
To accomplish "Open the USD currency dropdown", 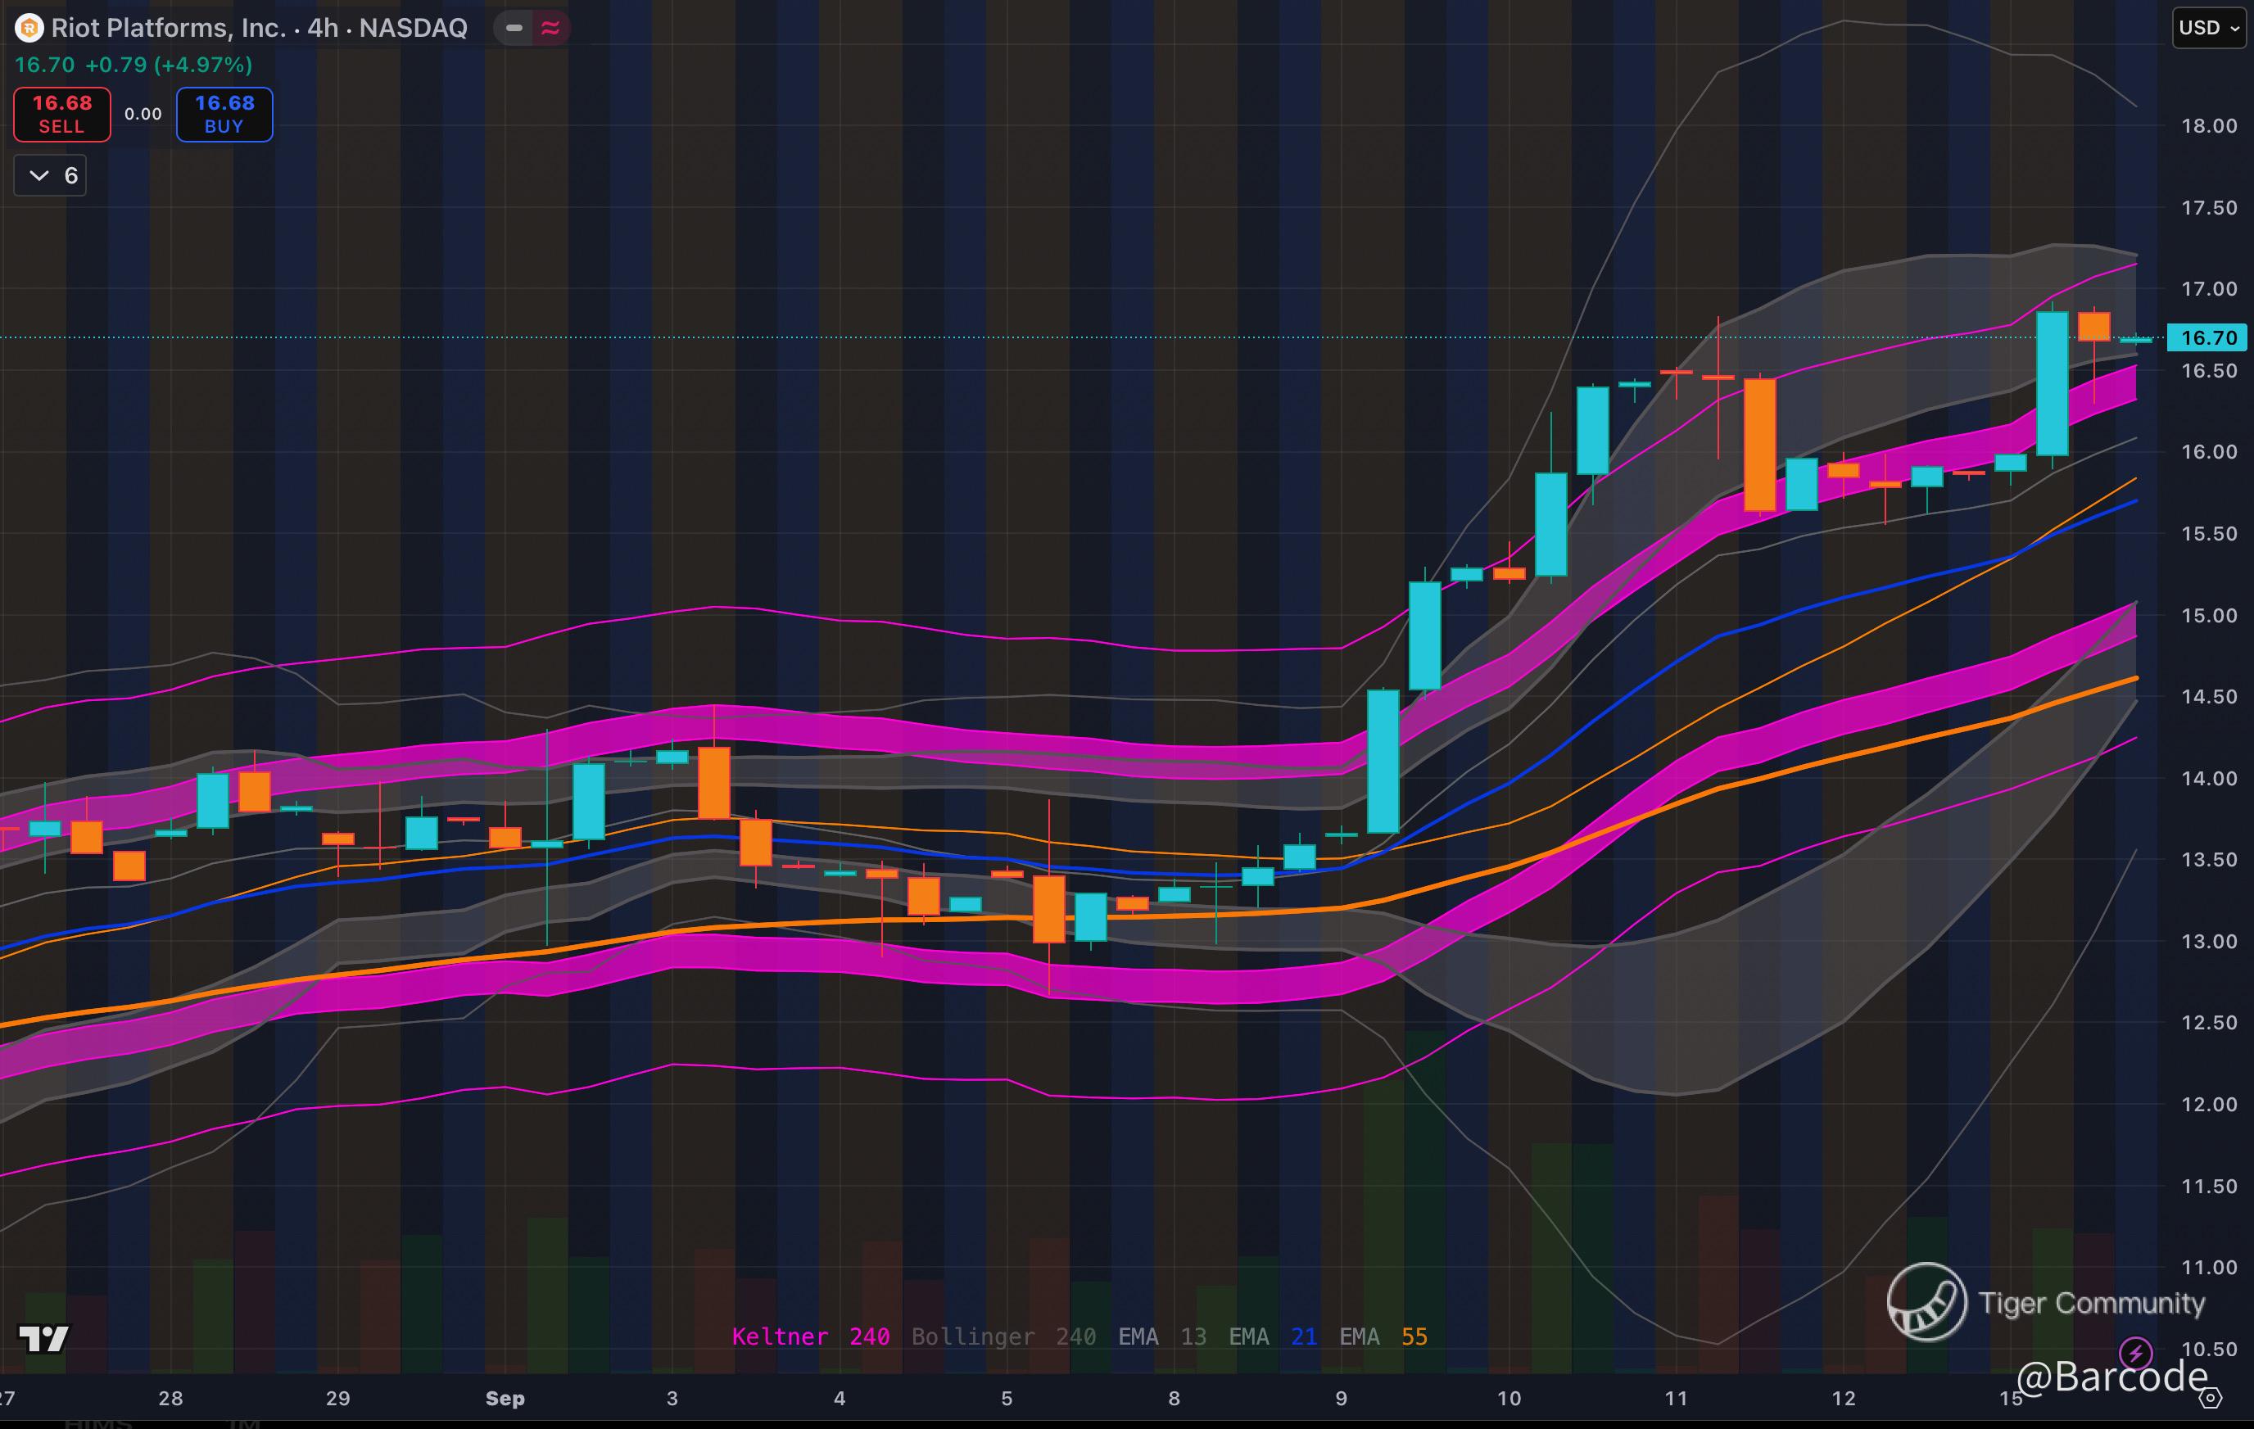I will pos(2208,28).
